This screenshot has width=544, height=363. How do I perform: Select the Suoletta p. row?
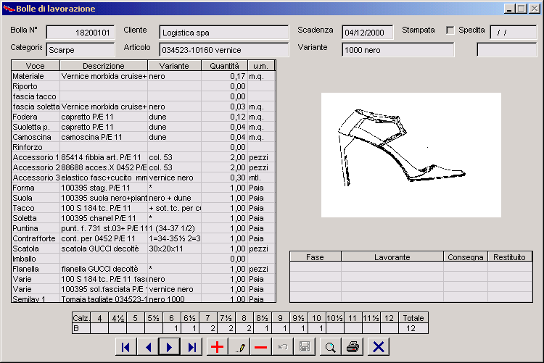pyautogui.click(x=144, y=127)
